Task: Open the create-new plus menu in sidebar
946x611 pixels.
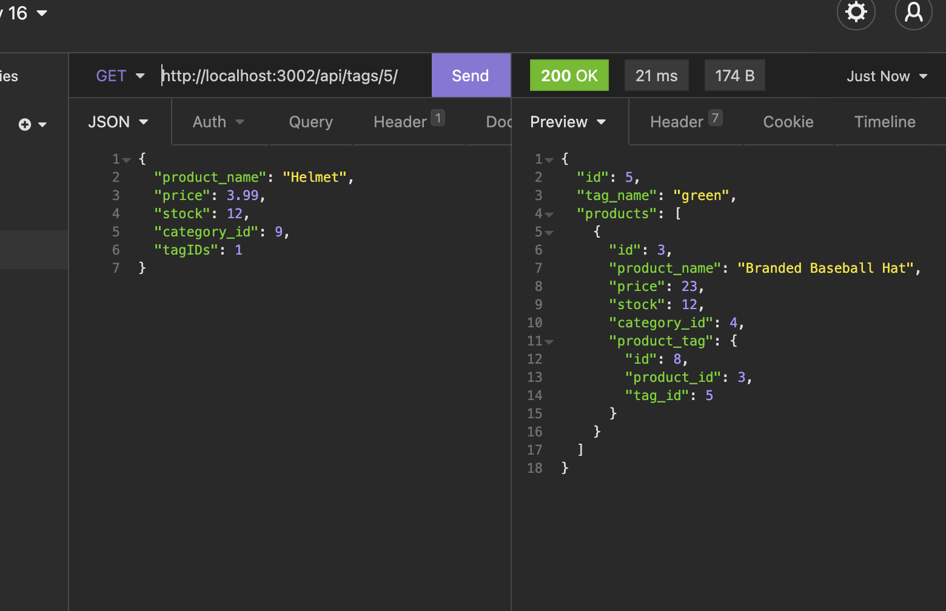Action: [x=29, y=124]
